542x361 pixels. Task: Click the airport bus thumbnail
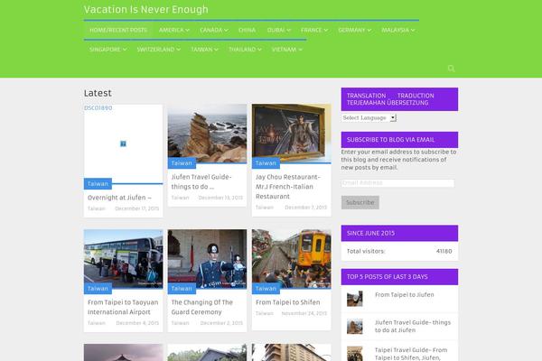coord(124,259)
